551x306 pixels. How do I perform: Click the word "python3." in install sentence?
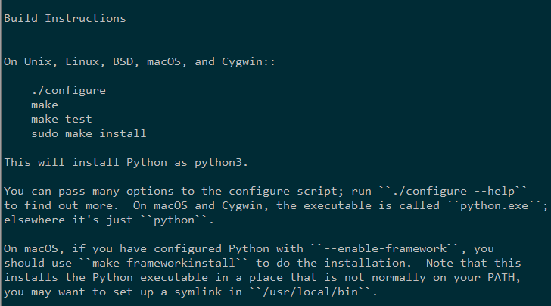(221, 163)
